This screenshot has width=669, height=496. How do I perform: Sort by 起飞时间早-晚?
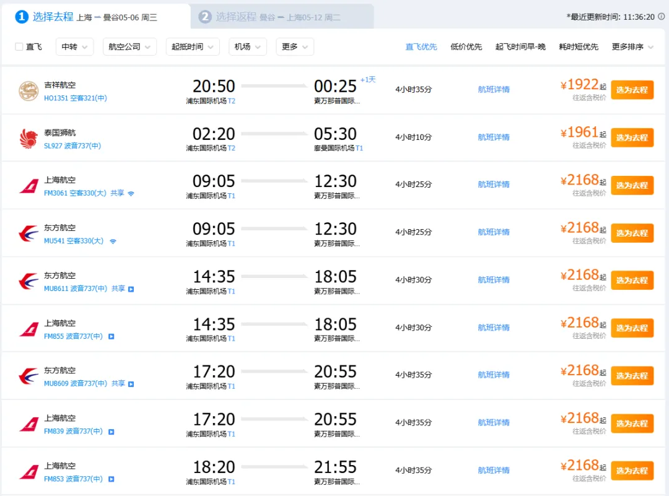click(520, 47)
